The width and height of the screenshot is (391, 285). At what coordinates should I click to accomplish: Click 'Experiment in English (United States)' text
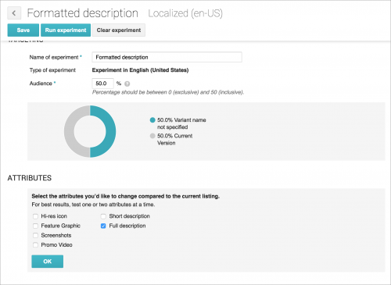point(140,70)
